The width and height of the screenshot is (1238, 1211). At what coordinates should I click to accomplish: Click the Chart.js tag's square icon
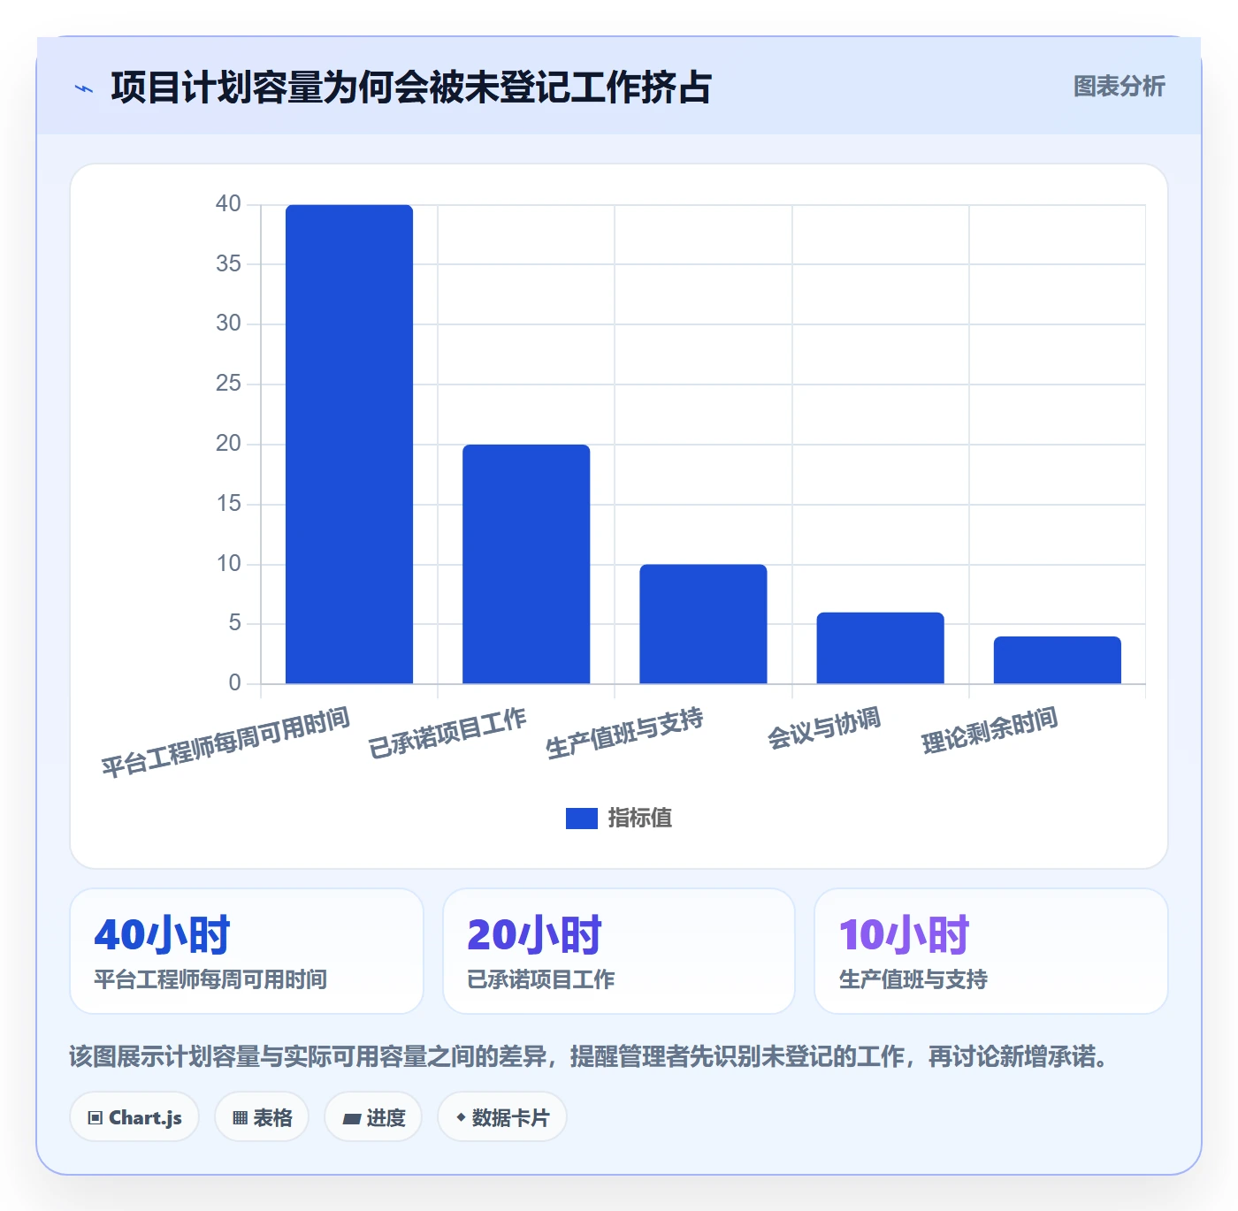click(x=96, y=1118)
